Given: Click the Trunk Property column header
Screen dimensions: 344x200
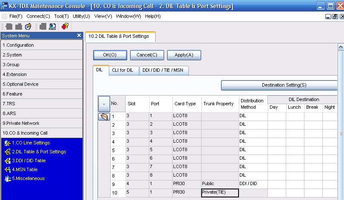Looking at the screenshot, I should pyautogui.click(x=220, y=104).
